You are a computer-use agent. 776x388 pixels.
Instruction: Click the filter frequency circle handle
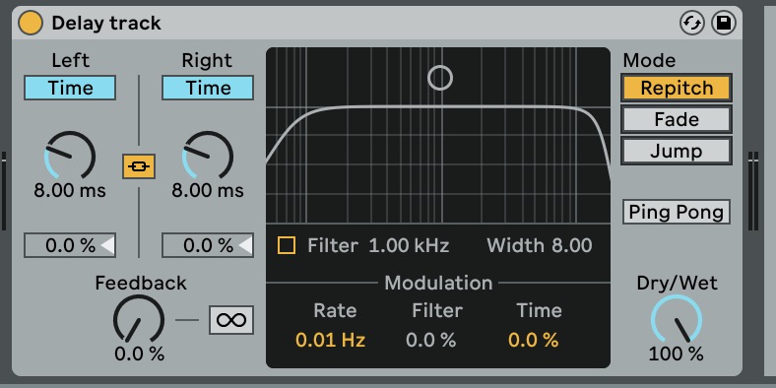440,78
